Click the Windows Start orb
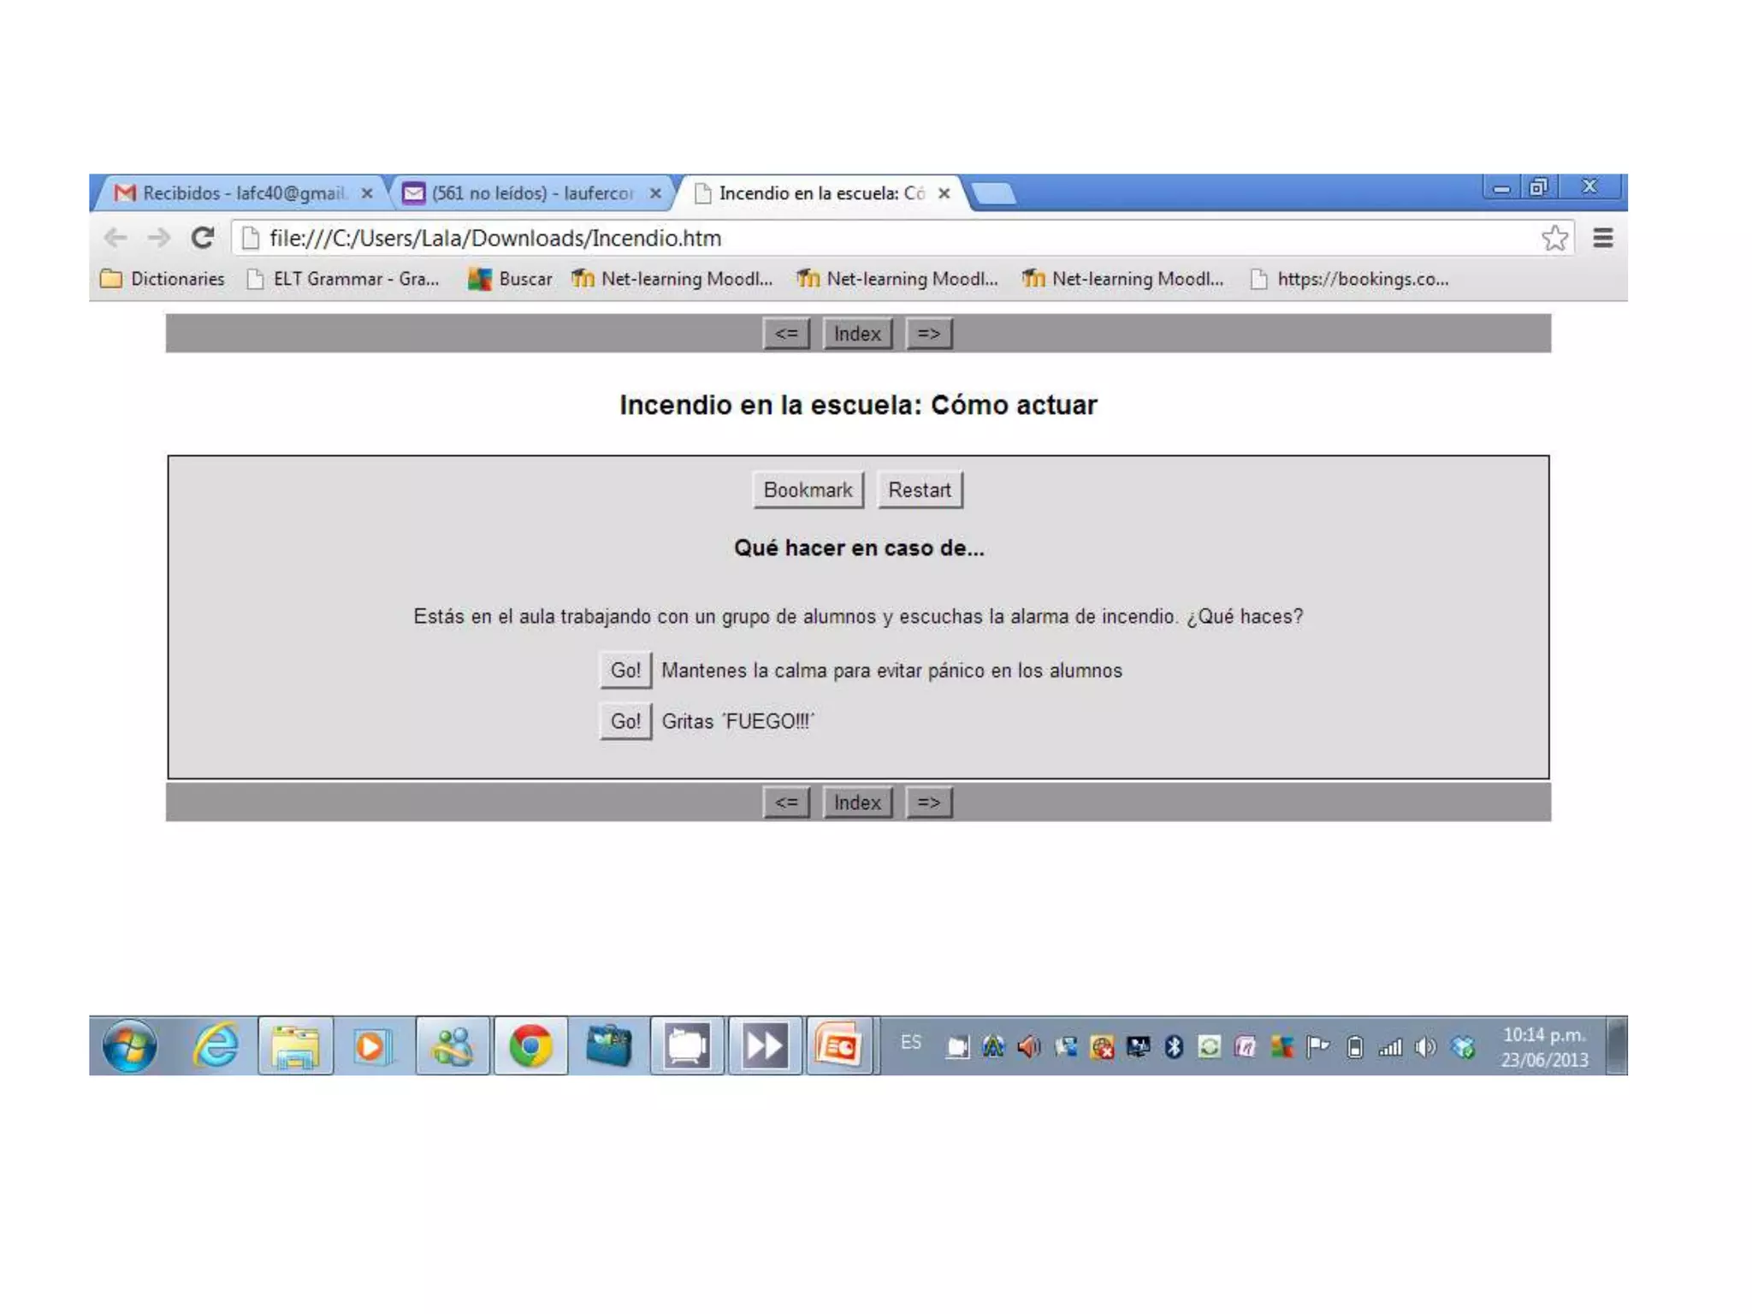Viewport: 1752px width, 1314px height. click(130, 1045)
